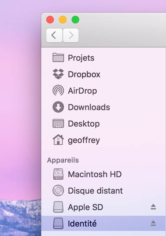
Task: Go forward with the right chevron button
Action: click(x=71, y=35)
